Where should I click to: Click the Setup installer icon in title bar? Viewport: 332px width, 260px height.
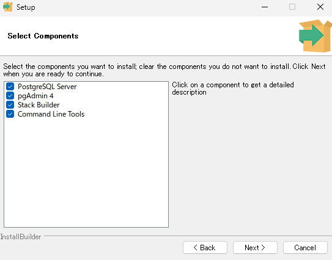7,7
